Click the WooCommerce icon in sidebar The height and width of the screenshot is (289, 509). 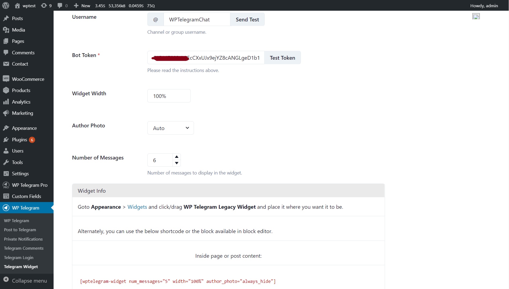pyautogui.click(x=6, y=79)
